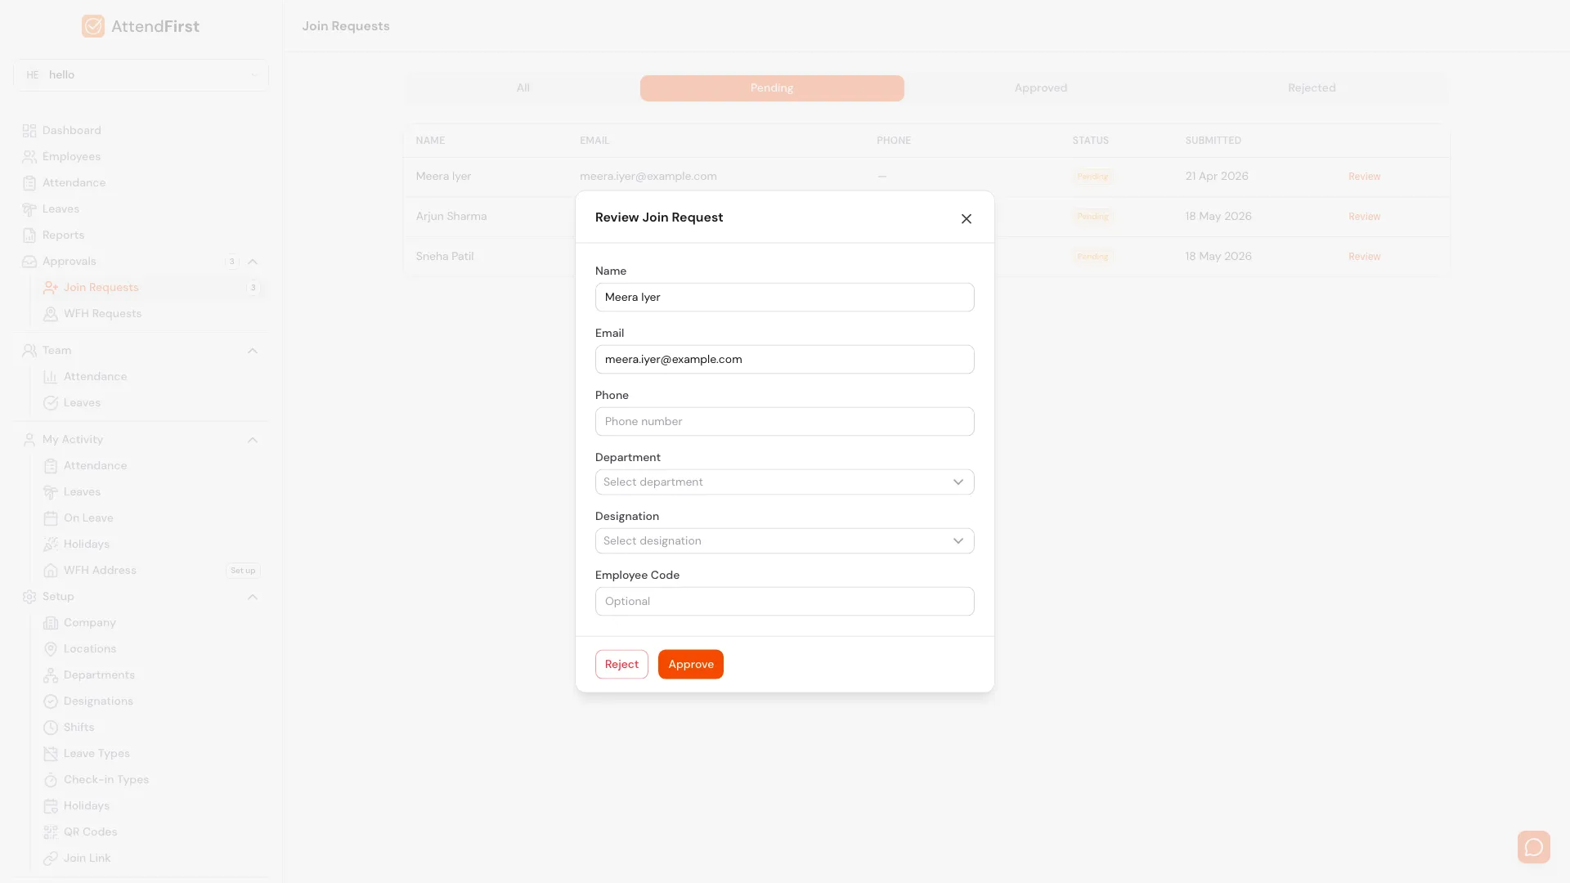Click the STATUS column header
This screenshot has width=1570, height=883.
[x=1091, y=141]
